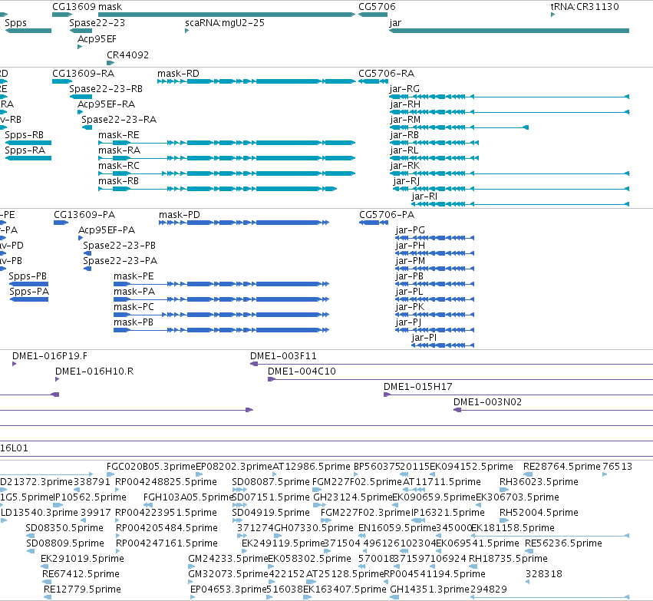Click the EK291019.5prime EST
Viewport: 653px width, 601px height.
[x=45, y=566]
